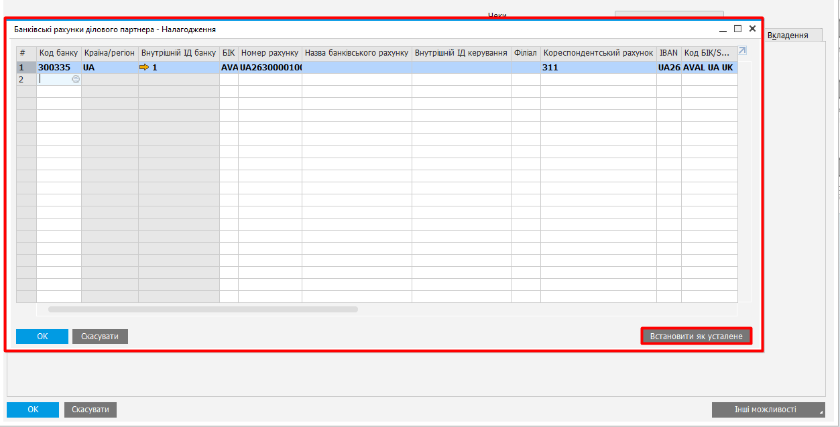
Task: Click the expand table icon above the grid
Action: point(742,51)
